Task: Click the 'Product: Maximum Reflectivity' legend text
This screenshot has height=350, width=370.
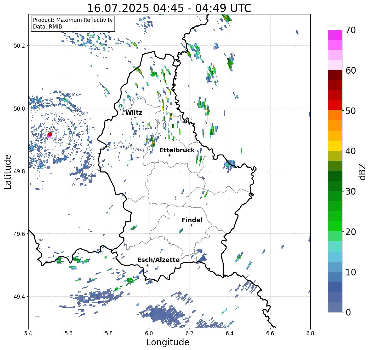Action: 73,20
